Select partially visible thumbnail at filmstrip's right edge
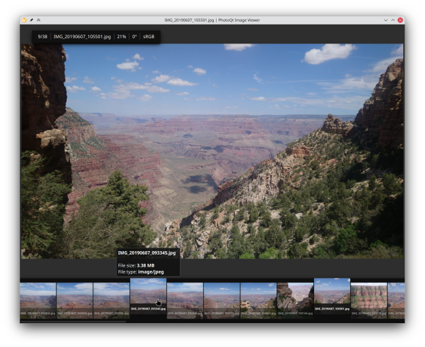 (x=396, y=298)
